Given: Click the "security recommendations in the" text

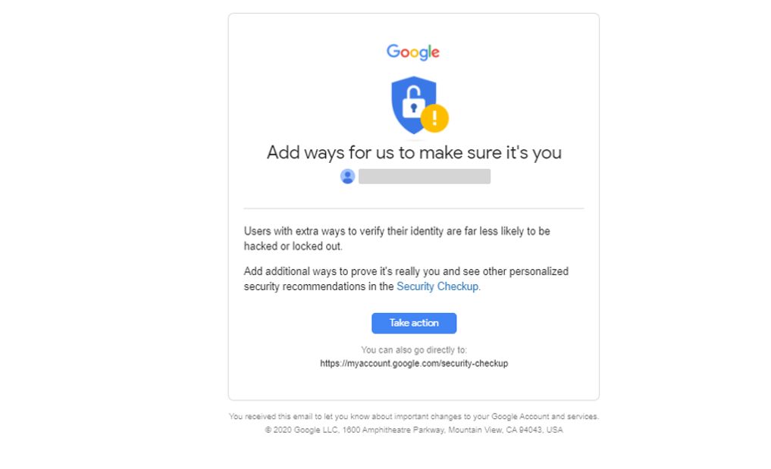Looking at the screenshot, I should (x=319, y=286).
